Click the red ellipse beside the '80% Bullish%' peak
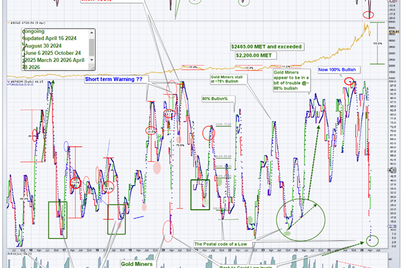This screenshot has width=403, height=268. (209, 133)
